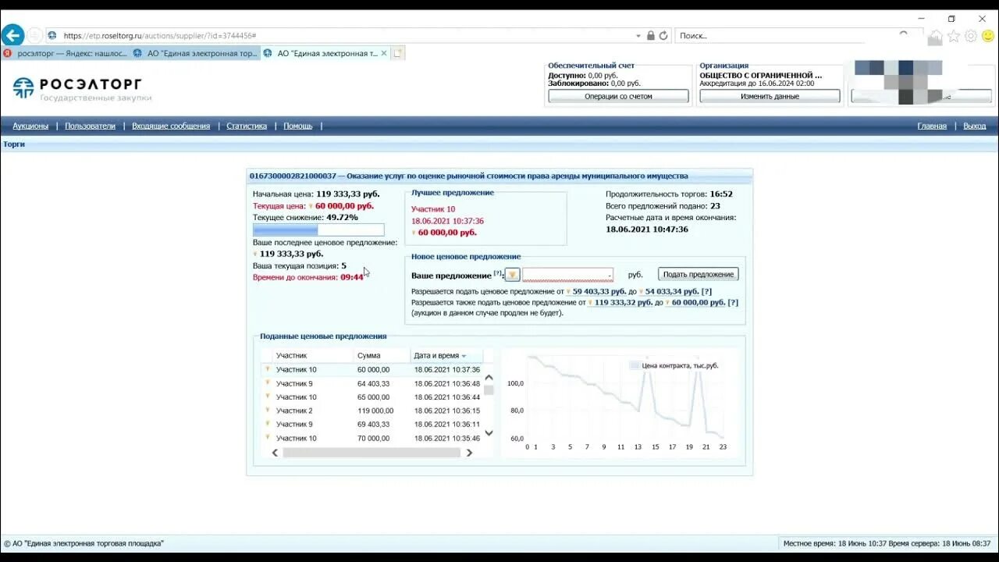Click the browser forward arrow
Screen dimensions: 999x562
coord(35,35)
